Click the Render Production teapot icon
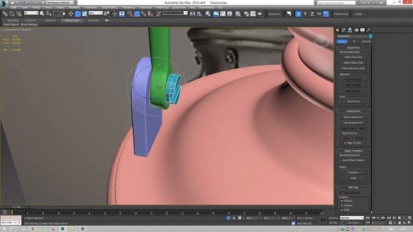The image size is (413, 232). pos(260,14)
